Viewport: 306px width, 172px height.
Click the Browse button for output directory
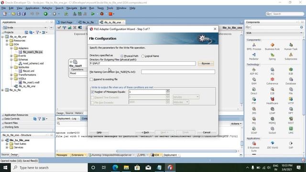[x=206, y=64]
